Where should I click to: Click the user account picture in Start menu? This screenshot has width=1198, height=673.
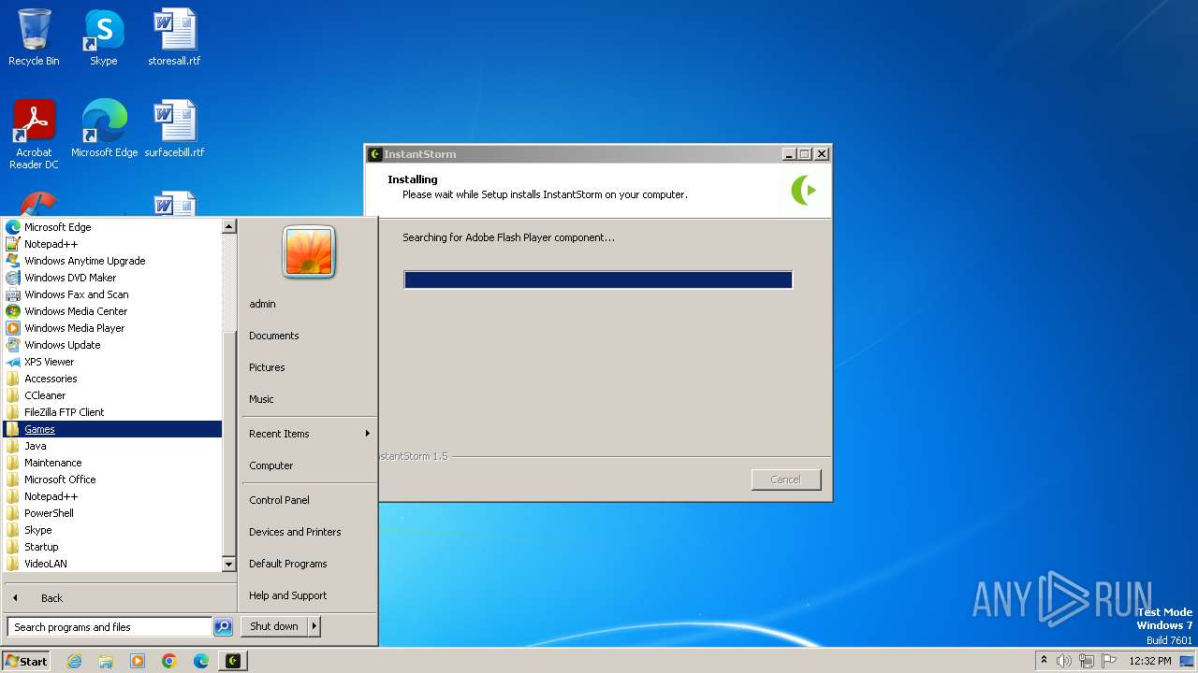pos(309,252)
